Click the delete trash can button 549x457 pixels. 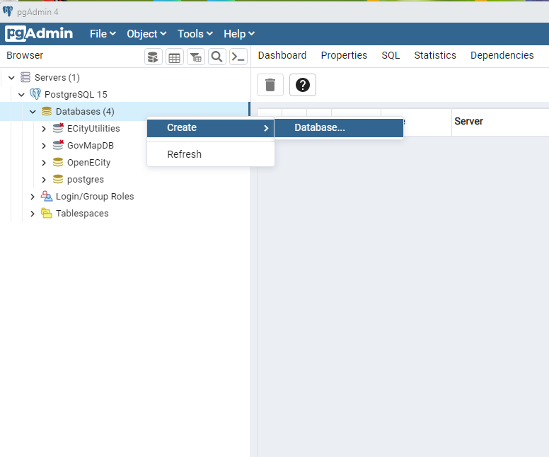tap(270, 85)
